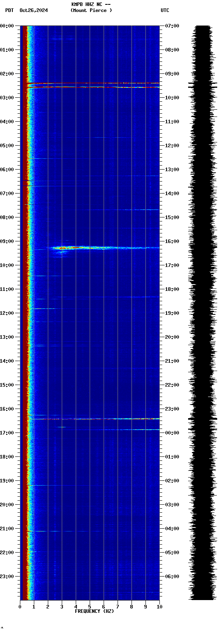Click the UTC time label '03:00'

pos(172,505)
